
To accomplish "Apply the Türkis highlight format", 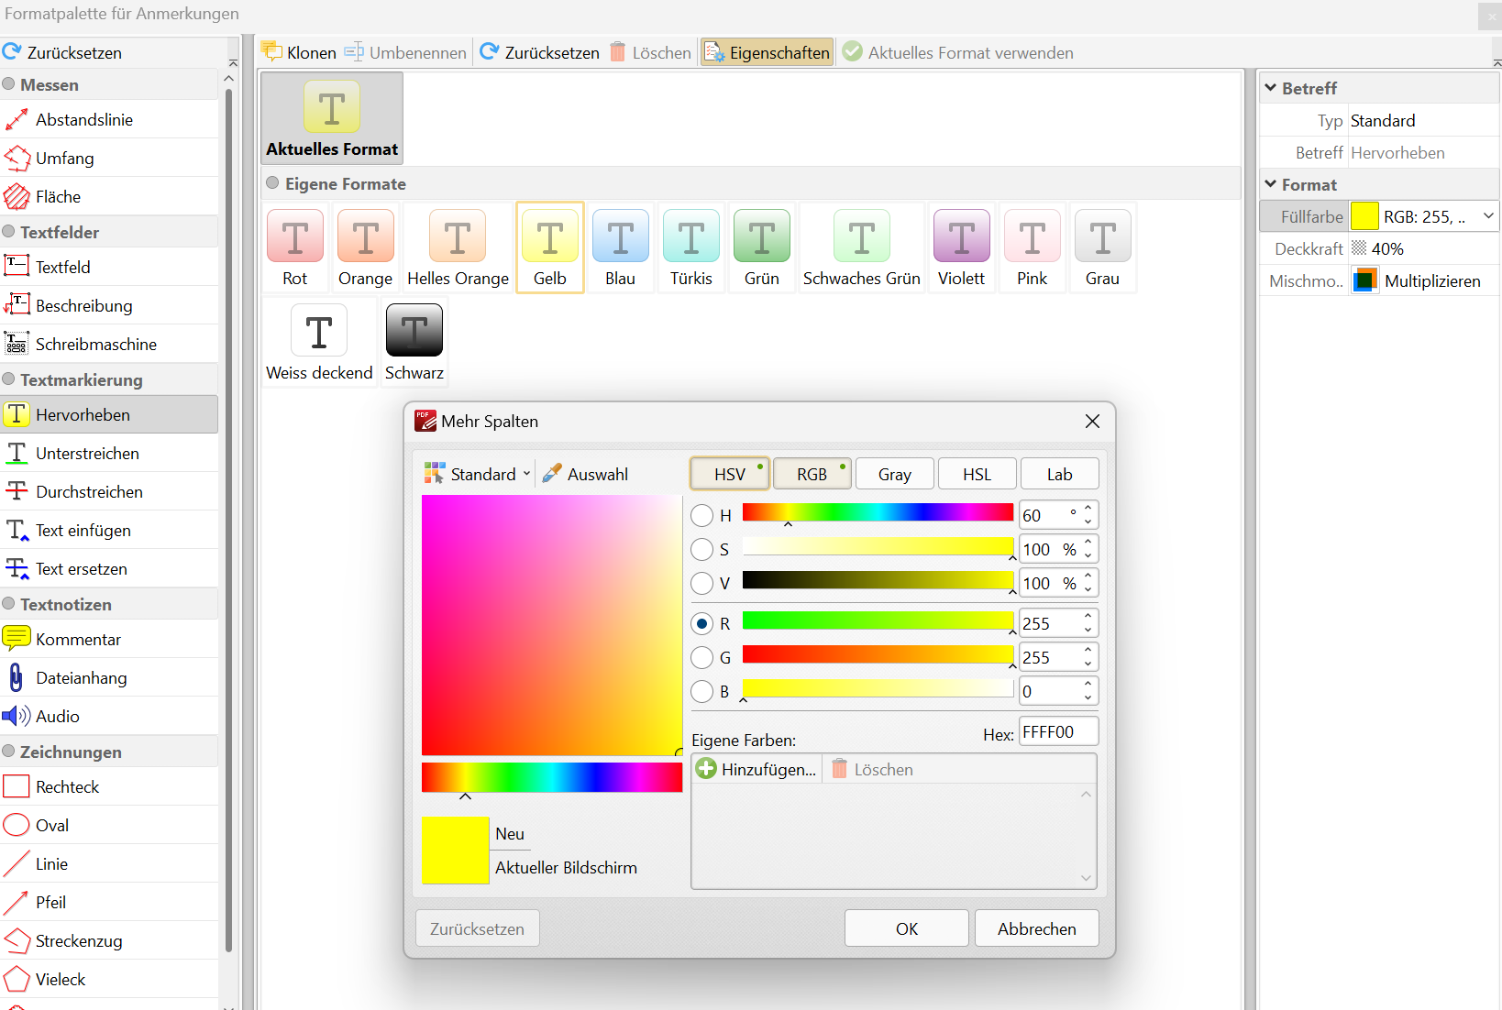I will (x=691, y=247).
